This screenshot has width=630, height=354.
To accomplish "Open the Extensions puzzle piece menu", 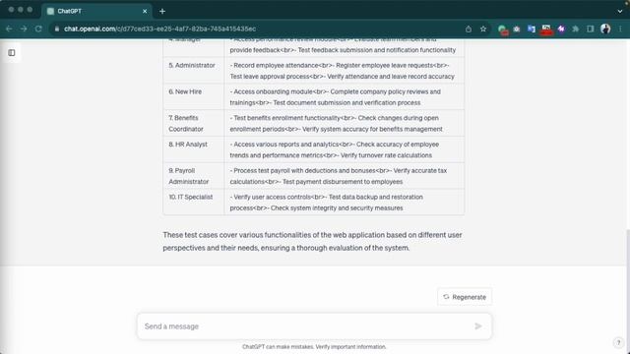I will tap(576, 29).
